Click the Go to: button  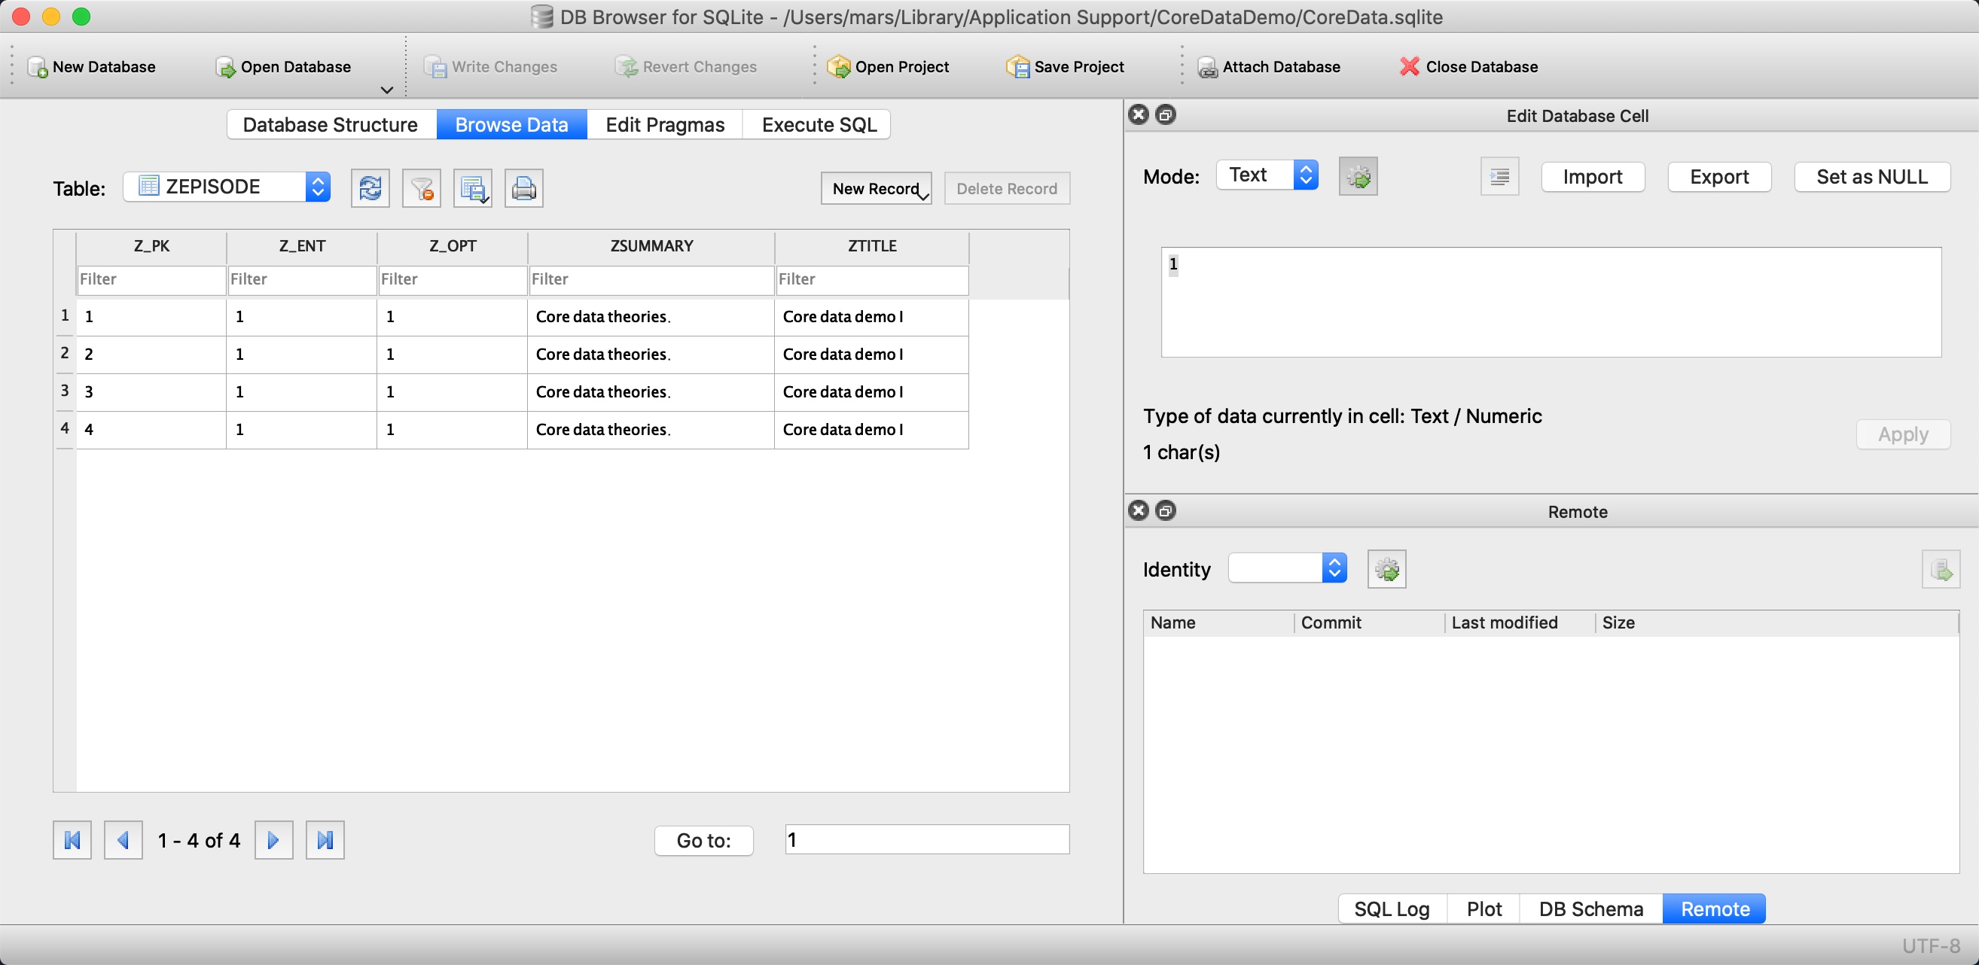[x=703, y=841]
